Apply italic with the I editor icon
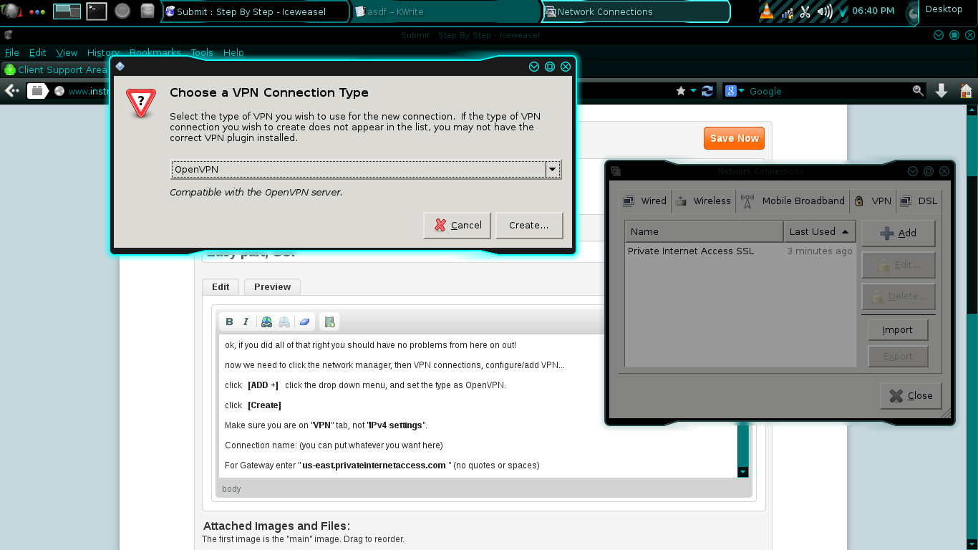Viewport: 978px width, 550px height. (x=246, y=322)
